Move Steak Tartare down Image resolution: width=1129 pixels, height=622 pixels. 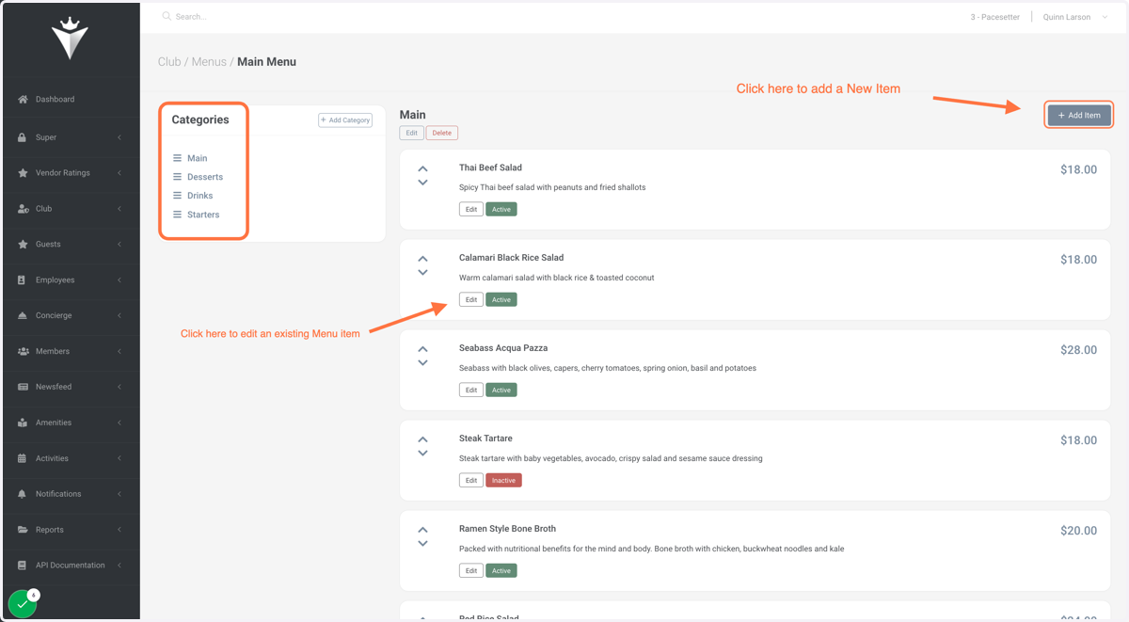422,454
